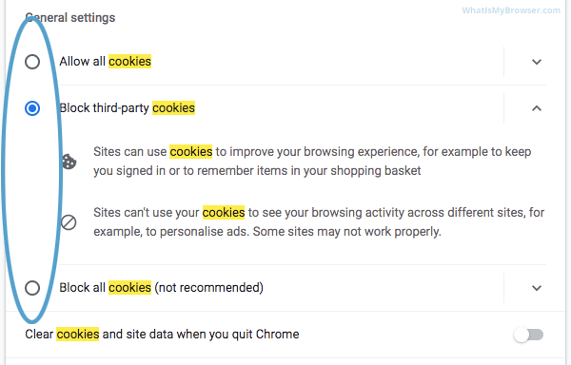Click text about personalise ads description
Image resolution: width=571 pixels, height=365 pixels.
click(x=319, y=221)
